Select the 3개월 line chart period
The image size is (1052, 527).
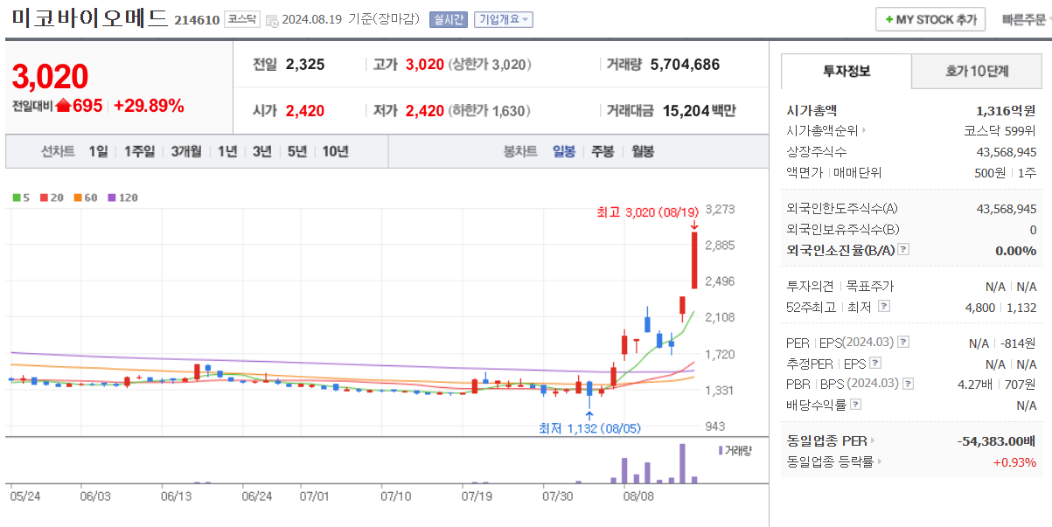point(186,151)
